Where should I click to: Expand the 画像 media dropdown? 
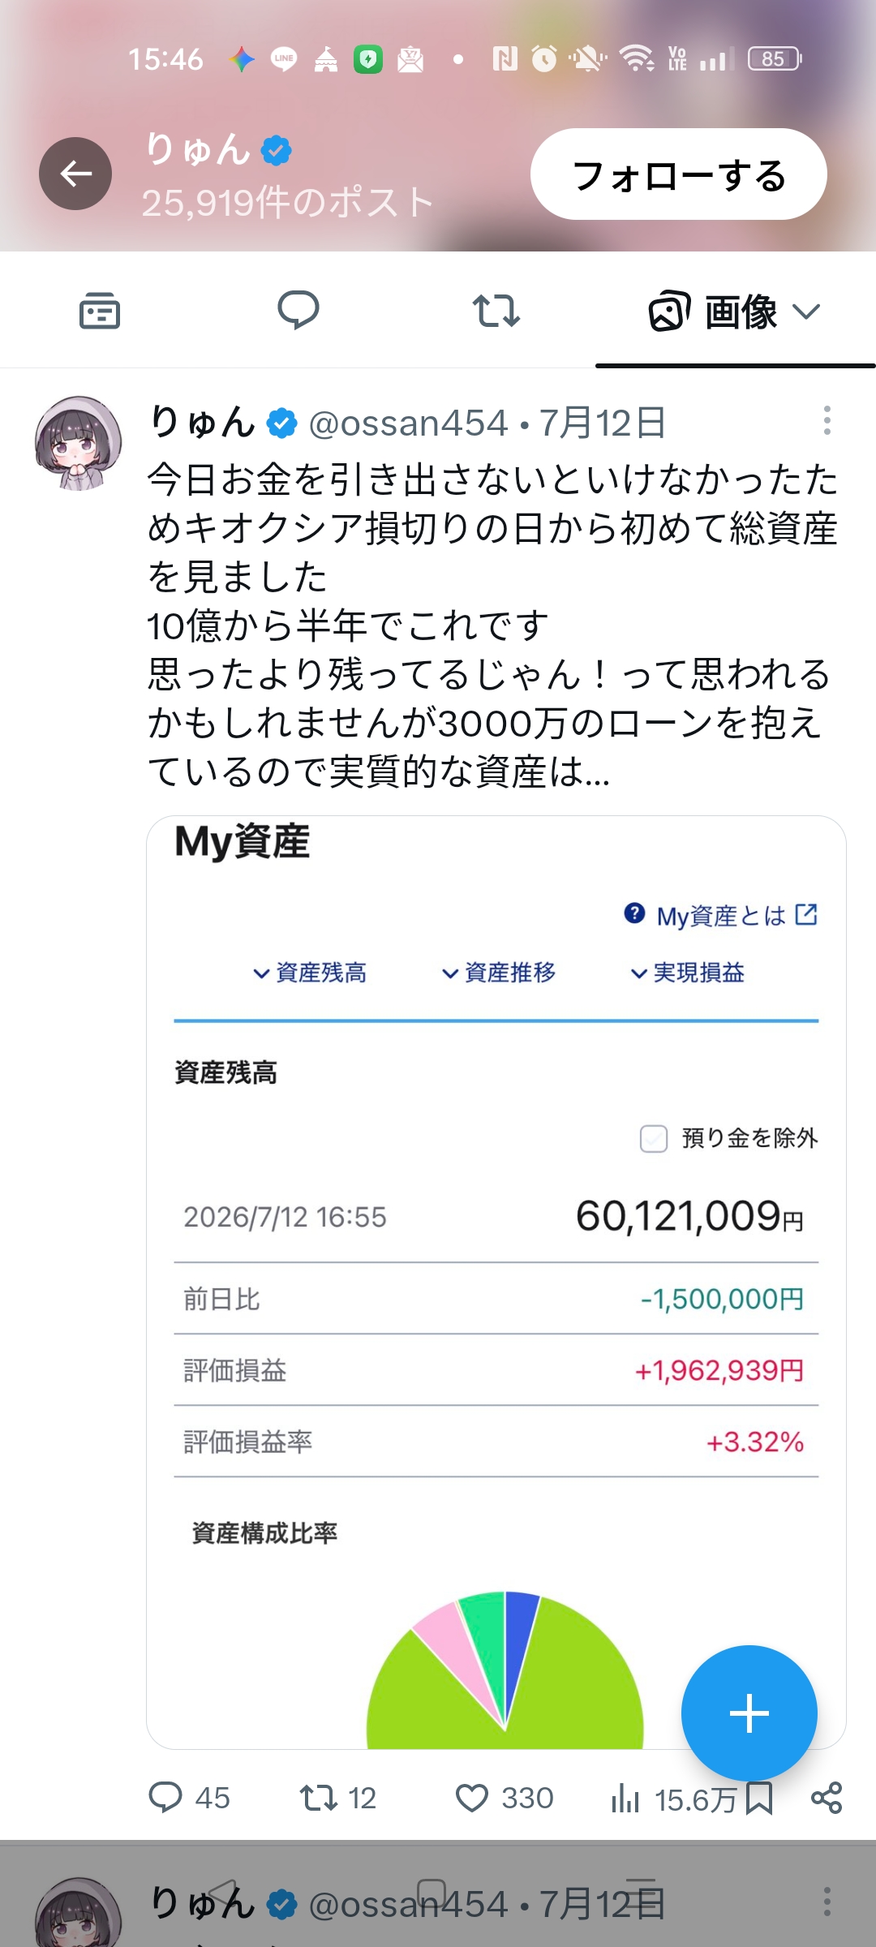coord(735,312)
